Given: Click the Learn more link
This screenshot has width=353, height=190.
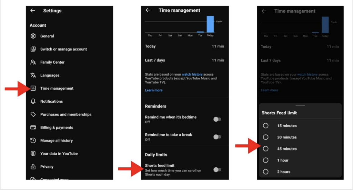Looking at the screenshot, I should point(154,90).
